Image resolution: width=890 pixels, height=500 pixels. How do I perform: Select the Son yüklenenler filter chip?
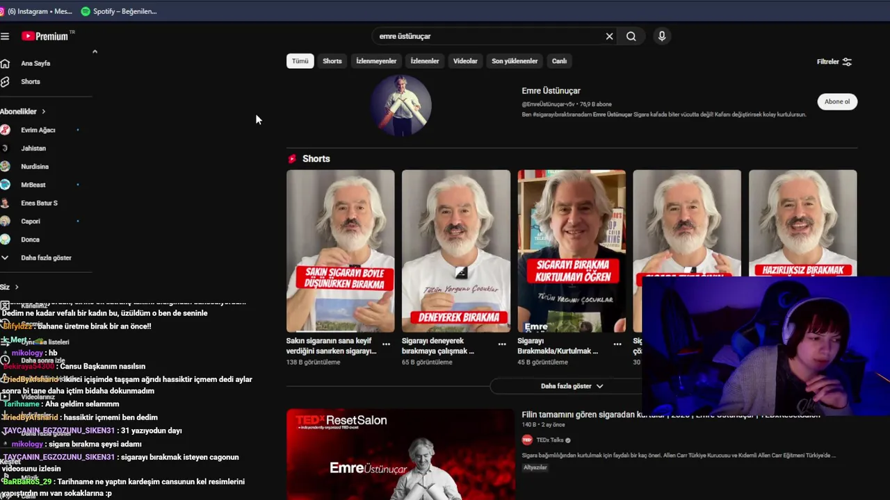tap(515, 61)
